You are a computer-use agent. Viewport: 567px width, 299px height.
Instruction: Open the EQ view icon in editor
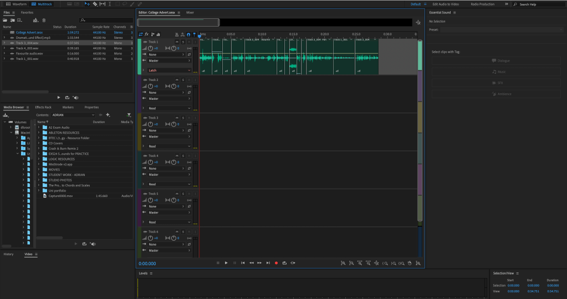pos(159,34)
